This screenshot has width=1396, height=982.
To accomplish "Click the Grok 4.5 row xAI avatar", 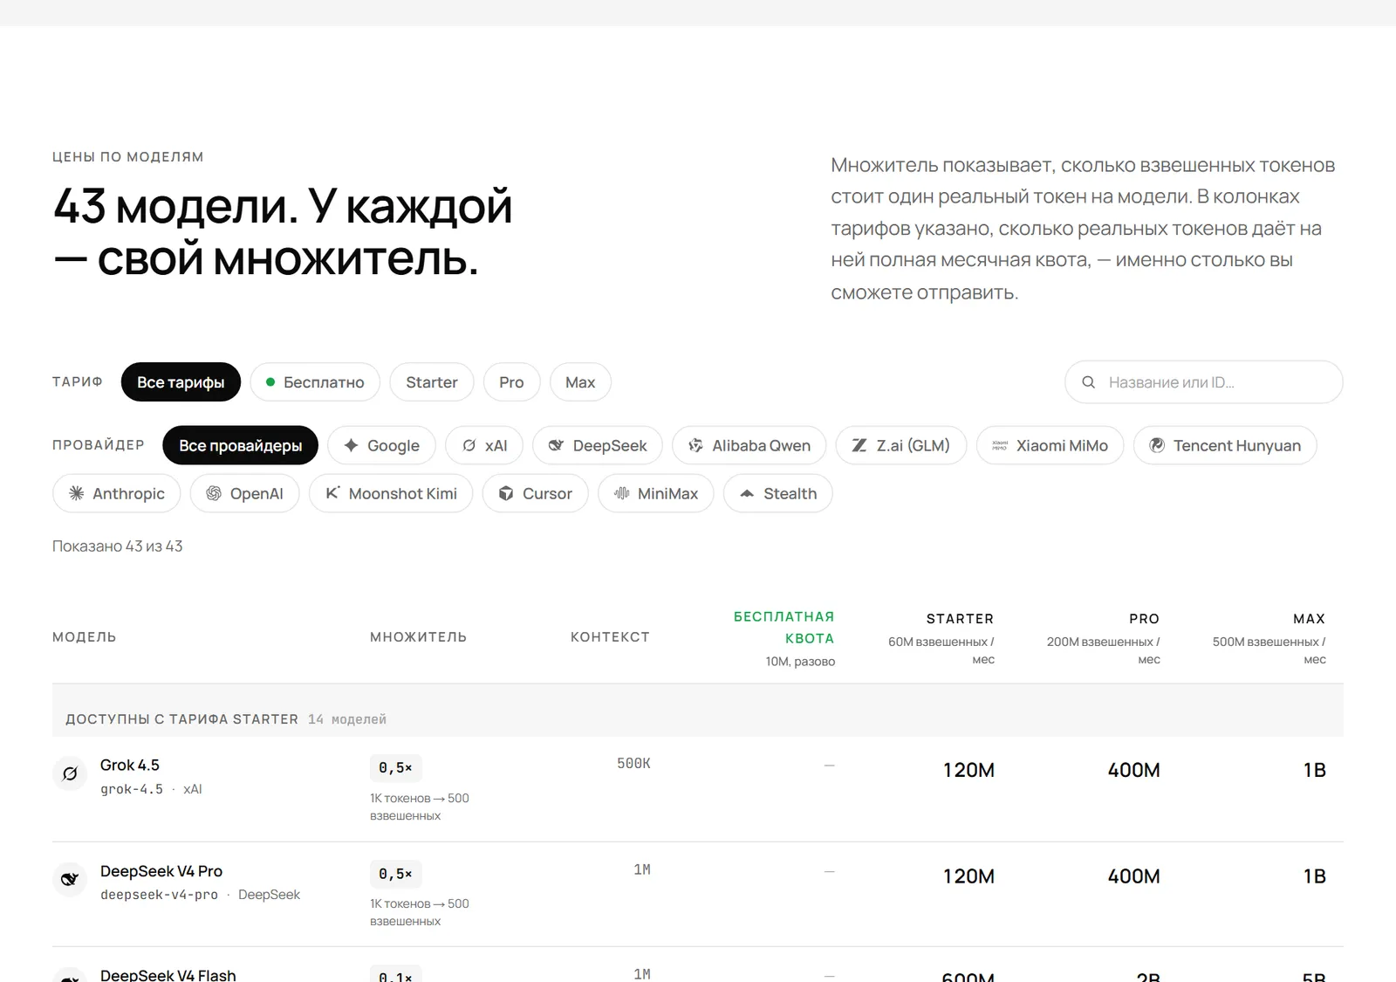I will click(70, 773).
